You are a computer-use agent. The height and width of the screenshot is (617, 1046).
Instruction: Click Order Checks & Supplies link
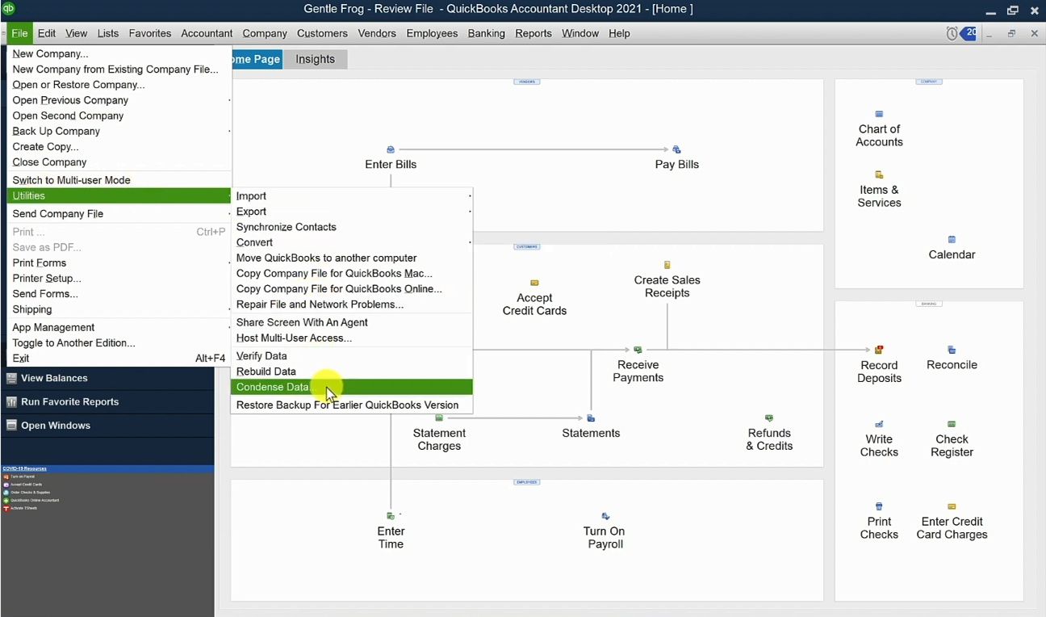[x=30, y=493]
